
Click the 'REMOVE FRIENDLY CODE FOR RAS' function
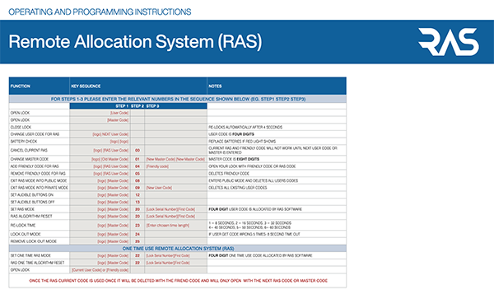click(x=38, y=174)
